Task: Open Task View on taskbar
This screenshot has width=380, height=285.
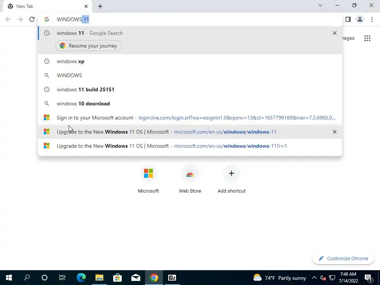Action: 62,278
